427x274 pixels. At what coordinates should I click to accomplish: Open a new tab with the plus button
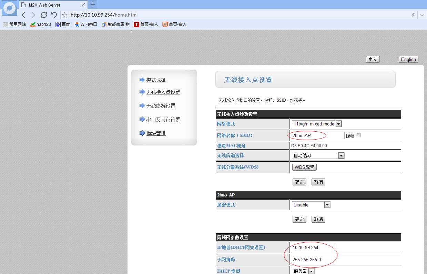[93, 5]
